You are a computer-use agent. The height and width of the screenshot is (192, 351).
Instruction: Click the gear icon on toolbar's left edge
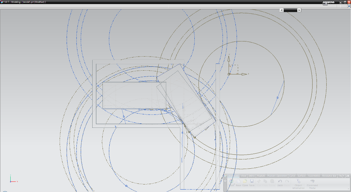pyautogui.click(x=225, y=181)
